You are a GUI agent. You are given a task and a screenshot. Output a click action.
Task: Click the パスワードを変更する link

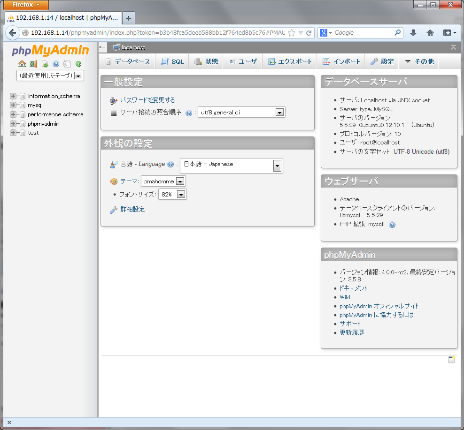coord(148,100)
